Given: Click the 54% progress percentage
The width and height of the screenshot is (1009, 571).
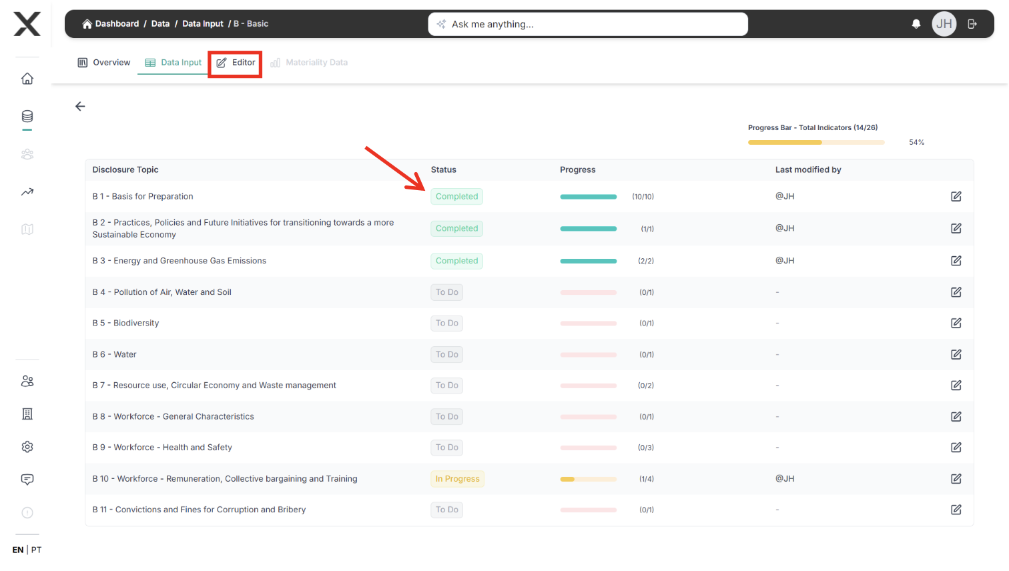Looking at the screenshot, I should click(x=917, y=143).
